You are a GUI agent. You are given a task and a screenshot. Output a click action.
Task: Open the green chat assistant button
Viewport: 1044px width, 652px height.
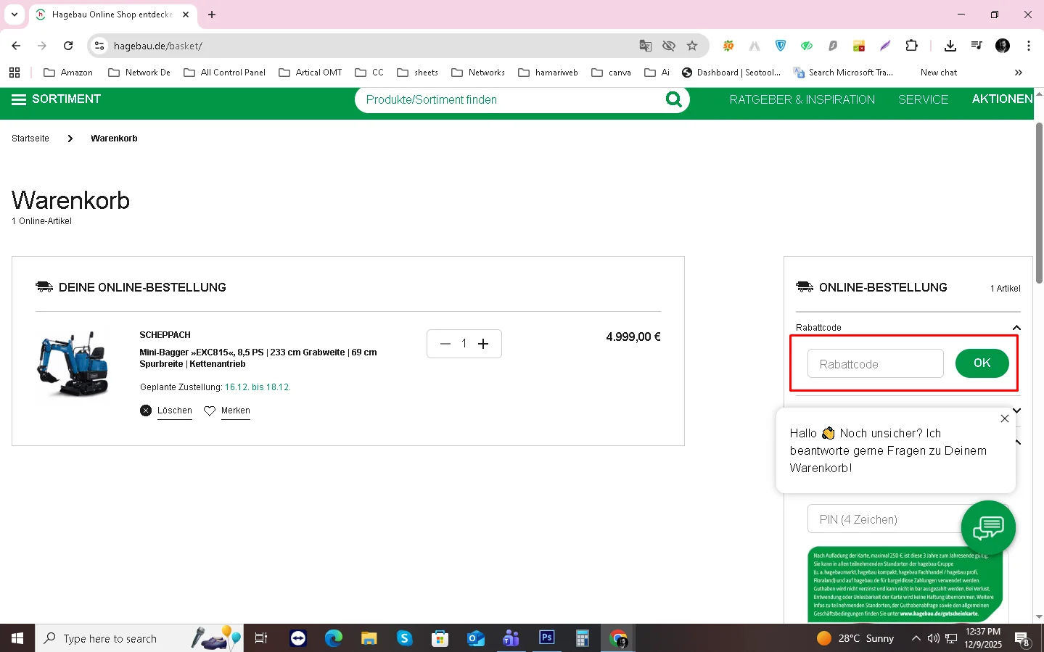988,528
